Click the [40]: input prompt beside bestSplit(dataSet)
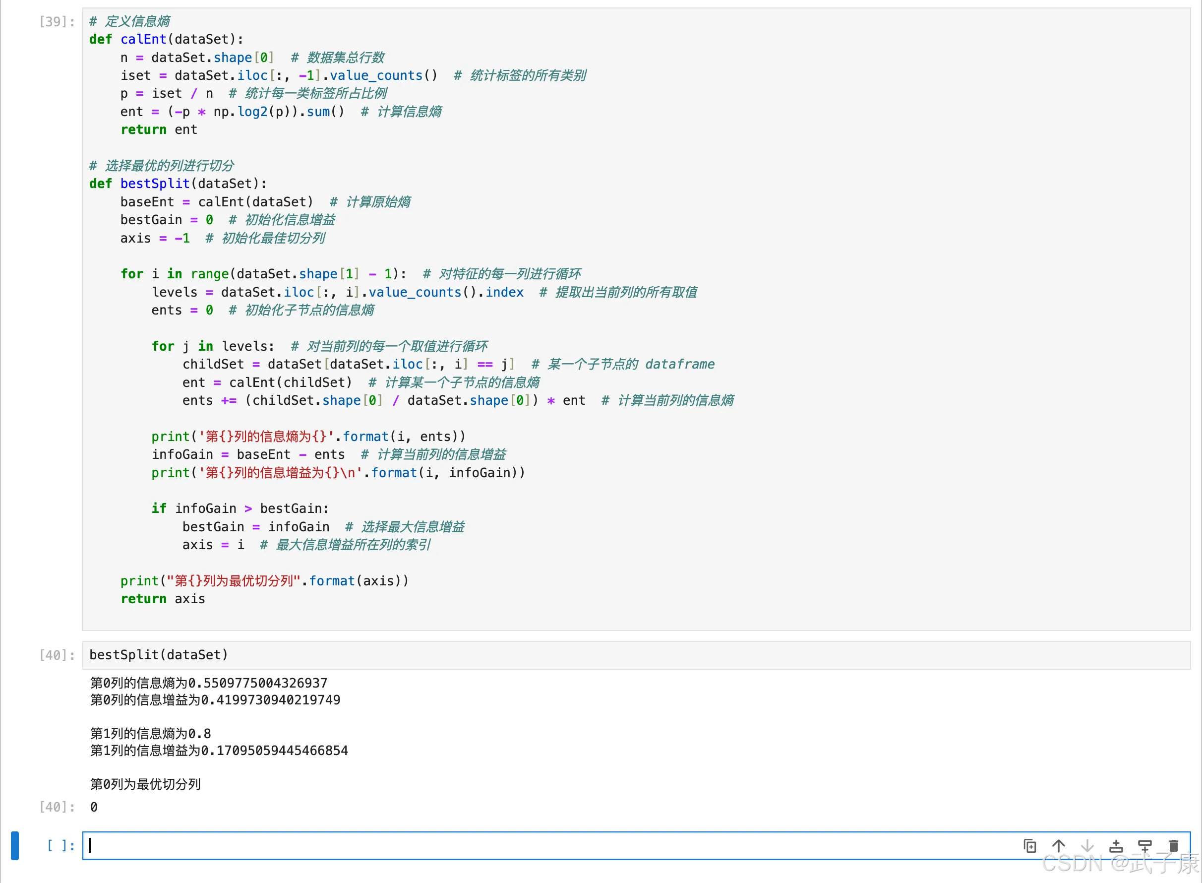 click(x=57, y=655)
